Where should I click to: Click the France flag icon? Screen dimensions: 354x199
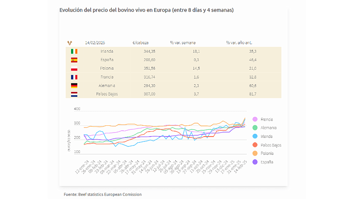coord(74,77)
